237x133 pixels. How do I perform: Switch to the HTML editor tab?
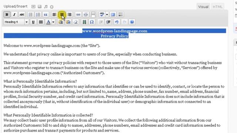(217, 7)
